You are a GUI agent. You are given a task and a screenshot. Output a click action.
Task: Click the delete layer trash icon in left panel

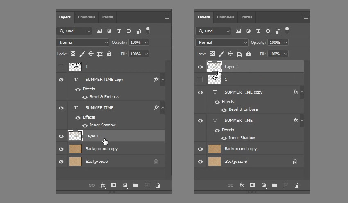coord(158,185)
